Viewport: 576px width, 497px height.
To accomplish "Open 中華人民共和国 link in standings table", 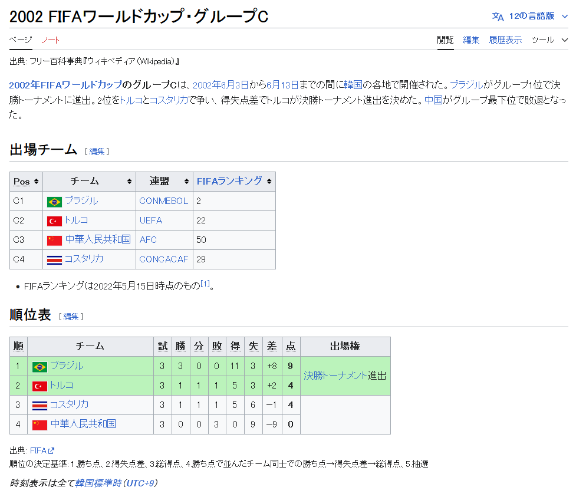I will [x=83, y=424].
